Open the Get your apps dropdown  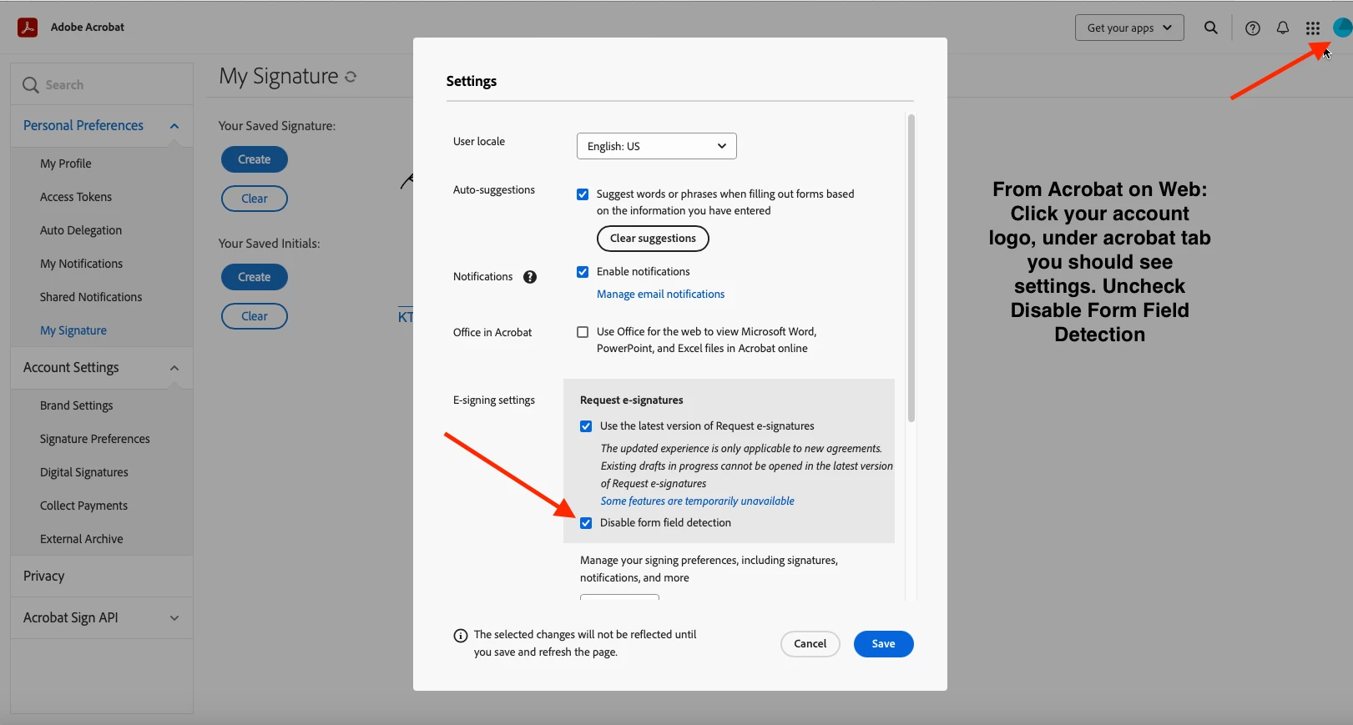point(1129,28)
